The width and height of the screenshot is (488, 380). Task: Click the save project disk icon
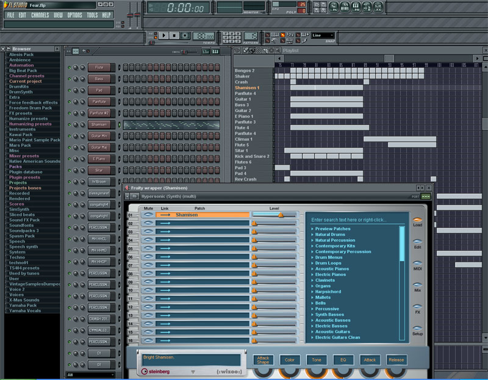pos(323,4)
